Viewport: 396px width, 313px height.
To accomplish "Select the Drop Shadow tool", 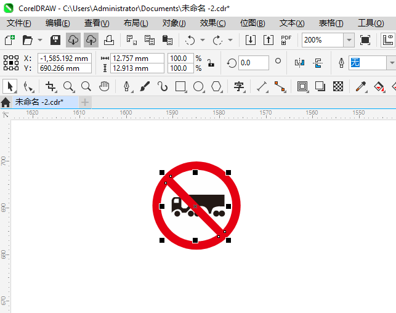I will [320, 86].
